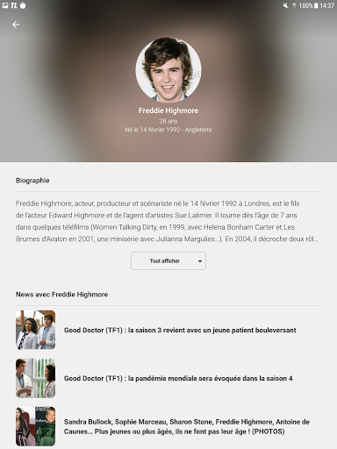This screenshot has height=449, width=337.
Task: Tap the Good Doctor saison 3 thumbnail
Action: tap(36, 330)
